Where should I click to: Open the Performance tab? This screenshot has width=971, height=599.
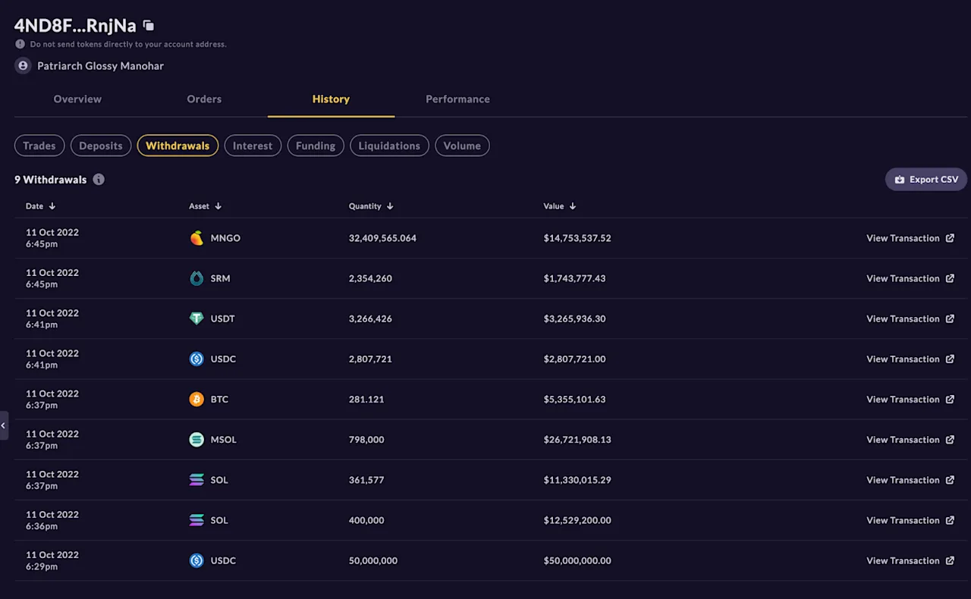click(457, 99)
